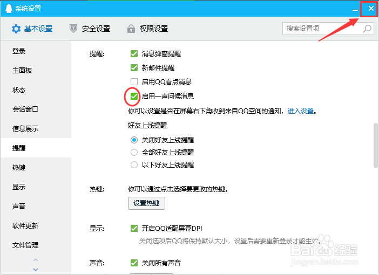Switch to 权限设置 tab
The height and width of the screenshot is (275, 379).
click(x=147, y=29)
